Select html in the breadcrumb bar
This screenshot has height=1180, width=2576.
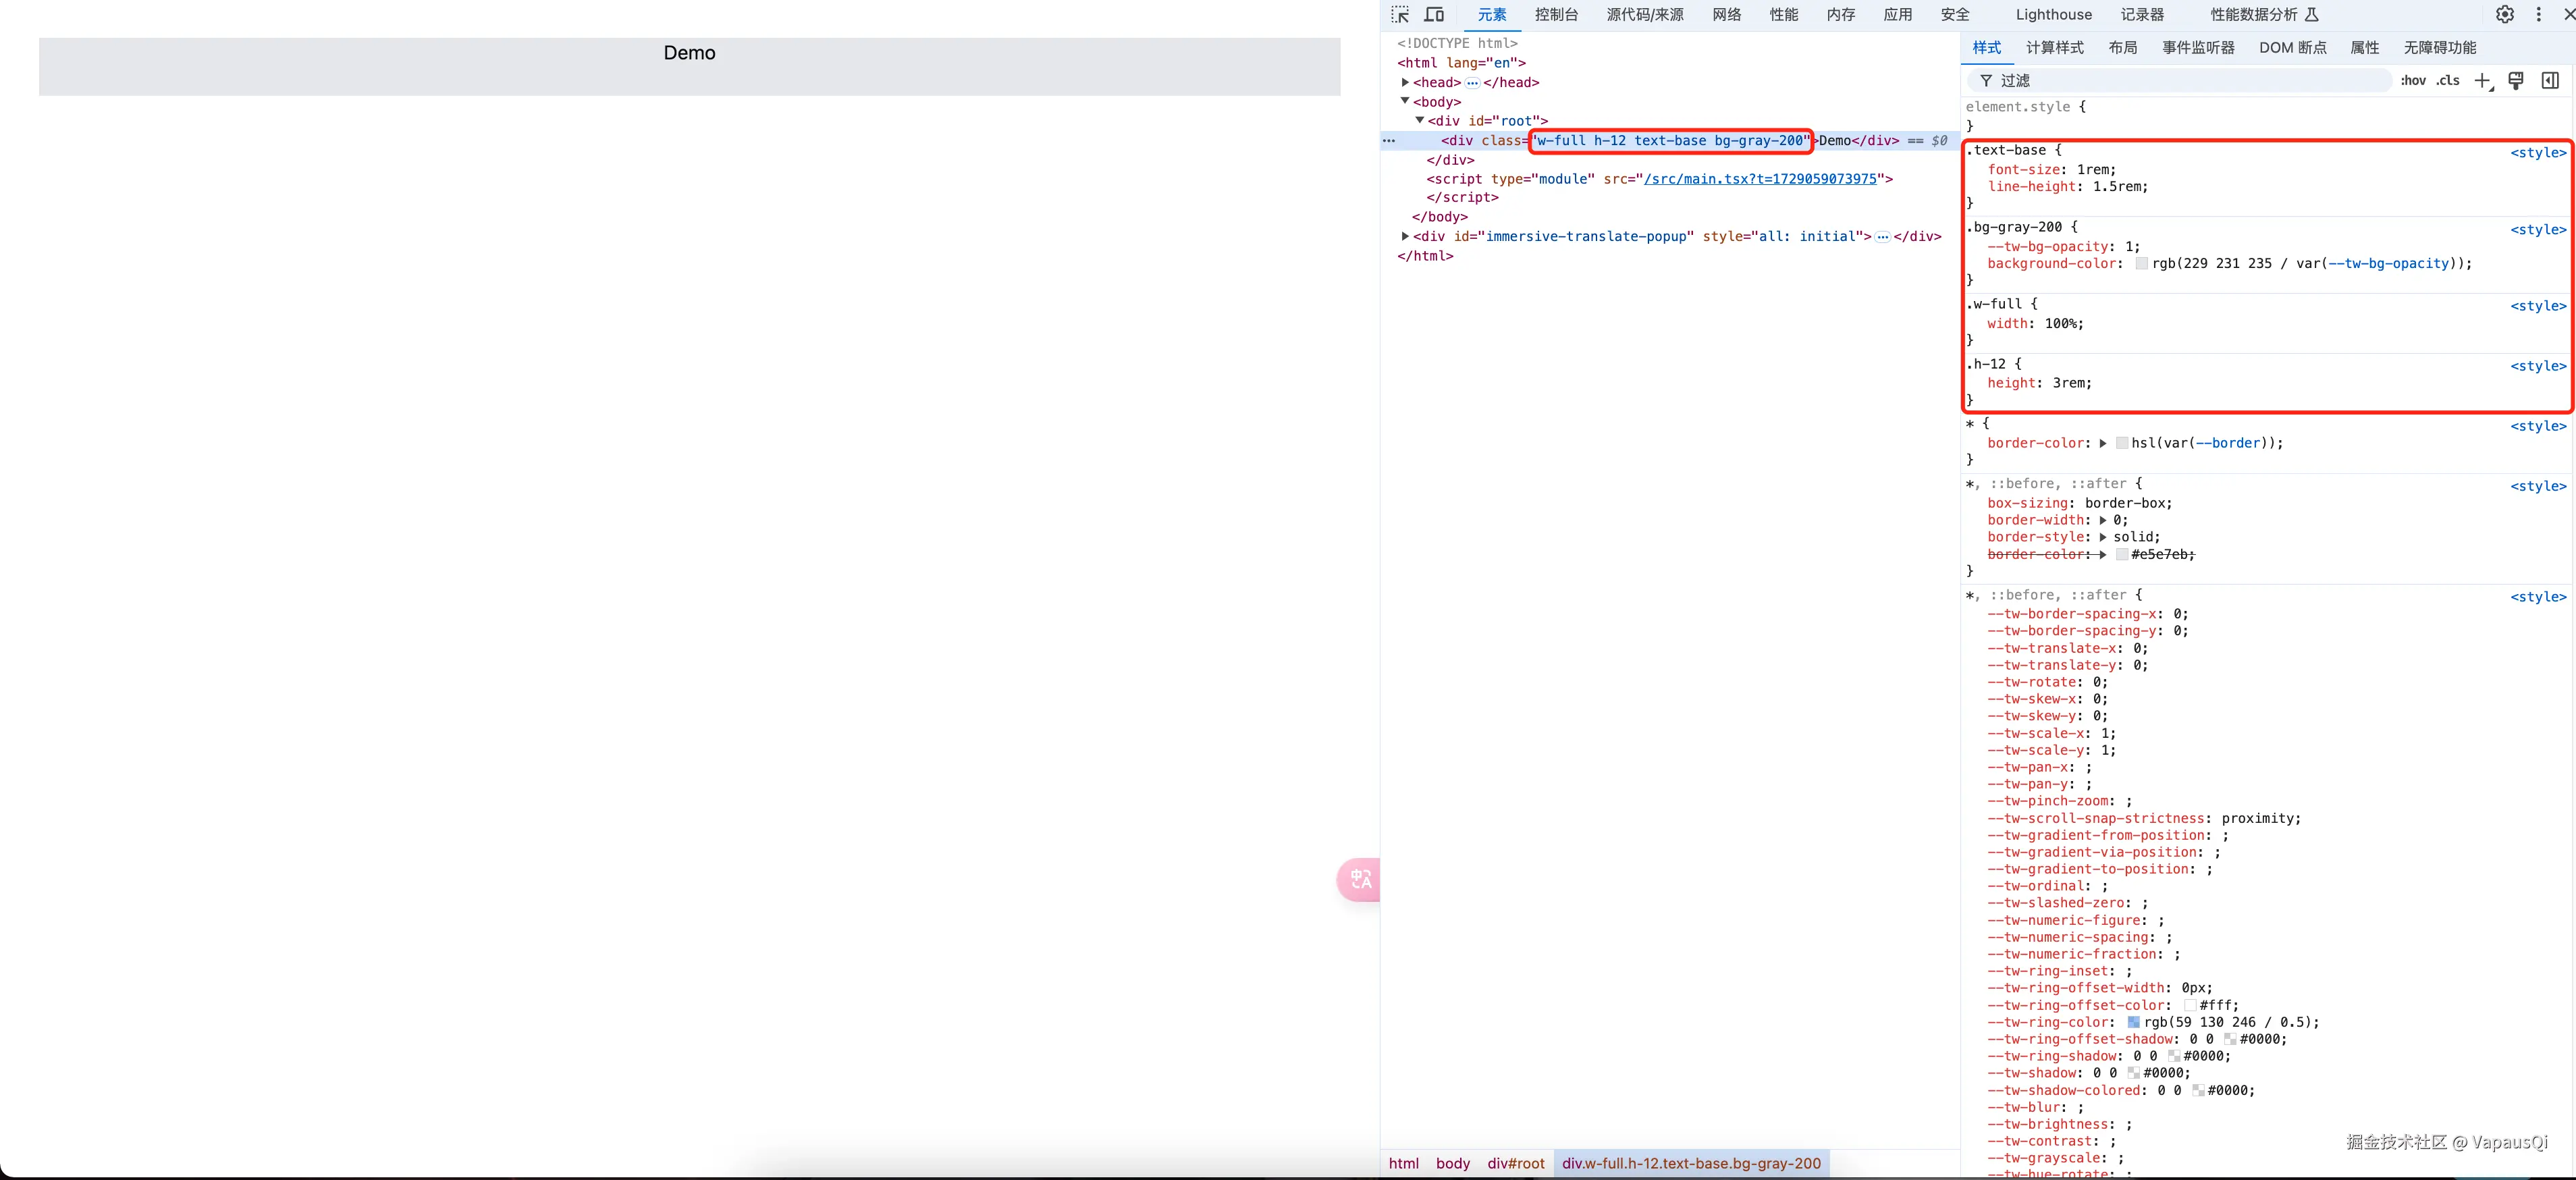coord(1403,1164)
